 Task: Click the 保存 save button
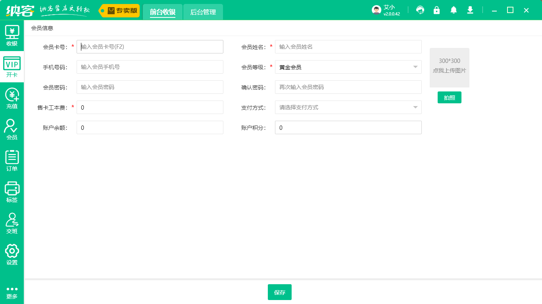click(x=279, y=293)
